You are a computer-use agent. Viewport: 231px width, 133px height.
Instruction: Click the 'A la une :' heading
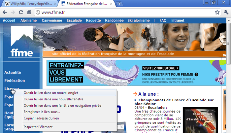tap(148, 94)
